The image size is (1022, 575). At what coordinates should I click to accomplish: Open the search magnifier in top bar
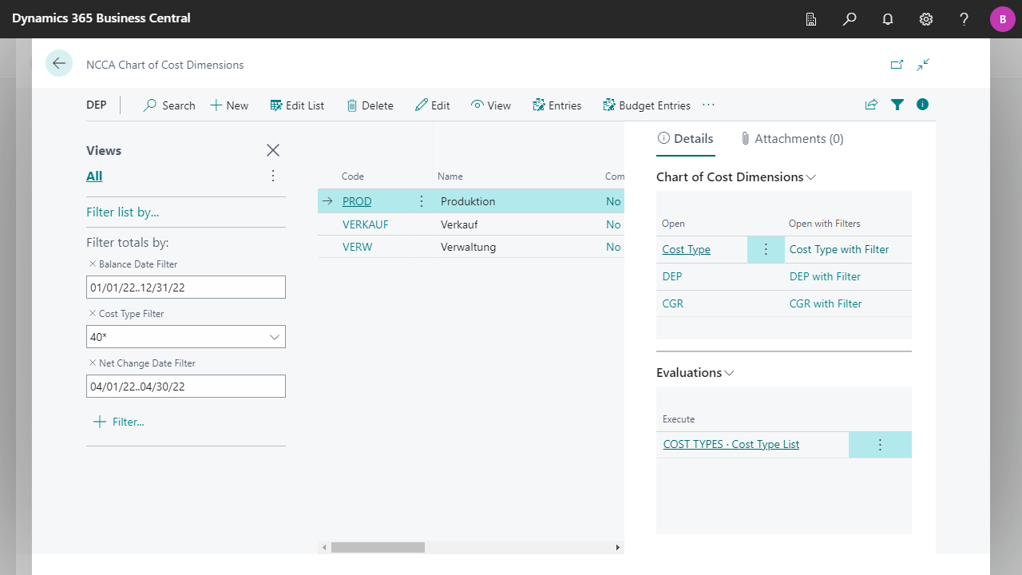click(x=850, y=19)
